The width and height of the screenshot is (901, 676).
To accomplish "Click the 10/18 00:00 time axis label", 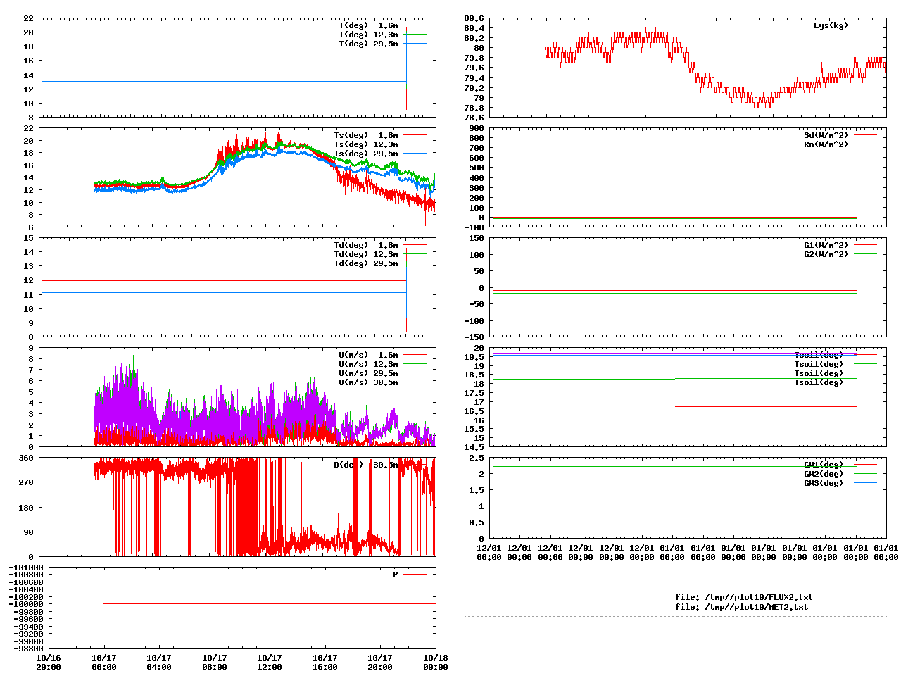I will point(436,662).
